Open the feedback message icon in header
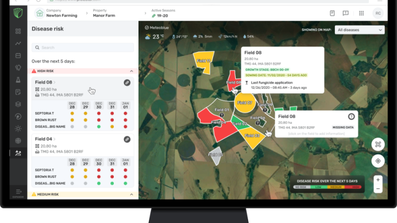The image size is (397, 223). [345, 13]
